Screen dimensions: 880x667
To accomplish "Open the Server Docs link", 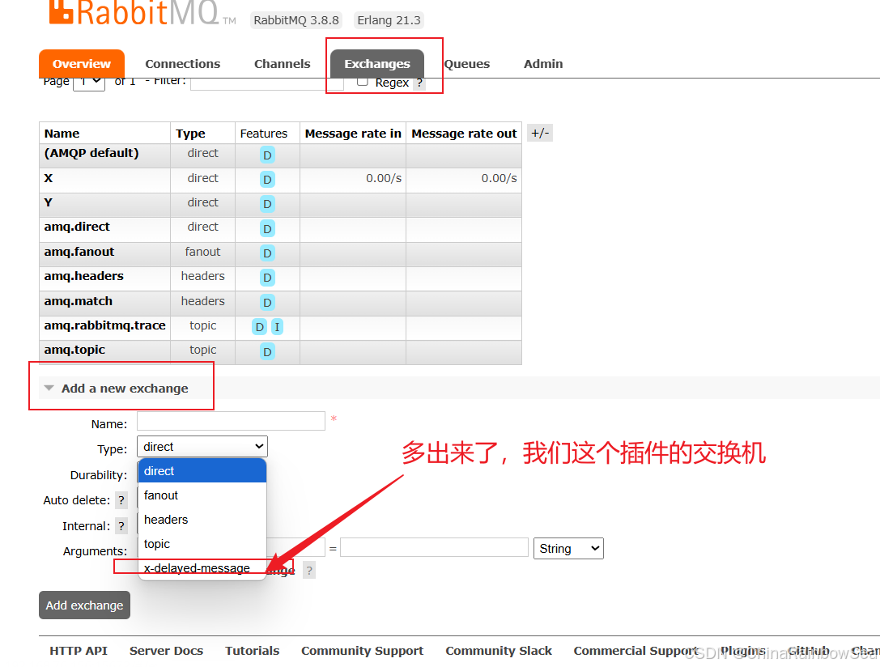I will click(x=166, y=651).
